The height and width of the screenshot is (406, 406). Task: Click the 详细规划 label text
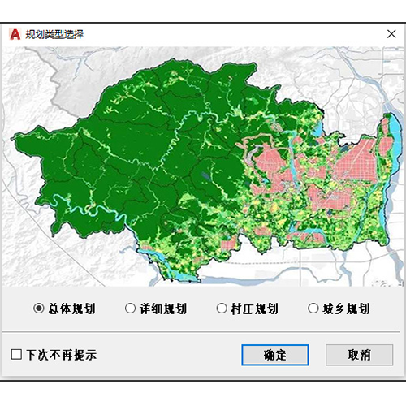163,309
